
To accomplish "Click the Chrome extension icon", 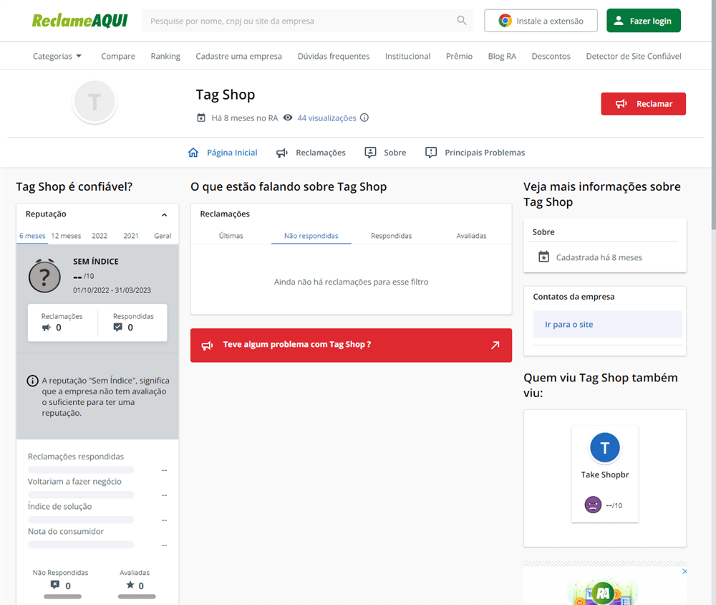I will (x=505, y=21).
